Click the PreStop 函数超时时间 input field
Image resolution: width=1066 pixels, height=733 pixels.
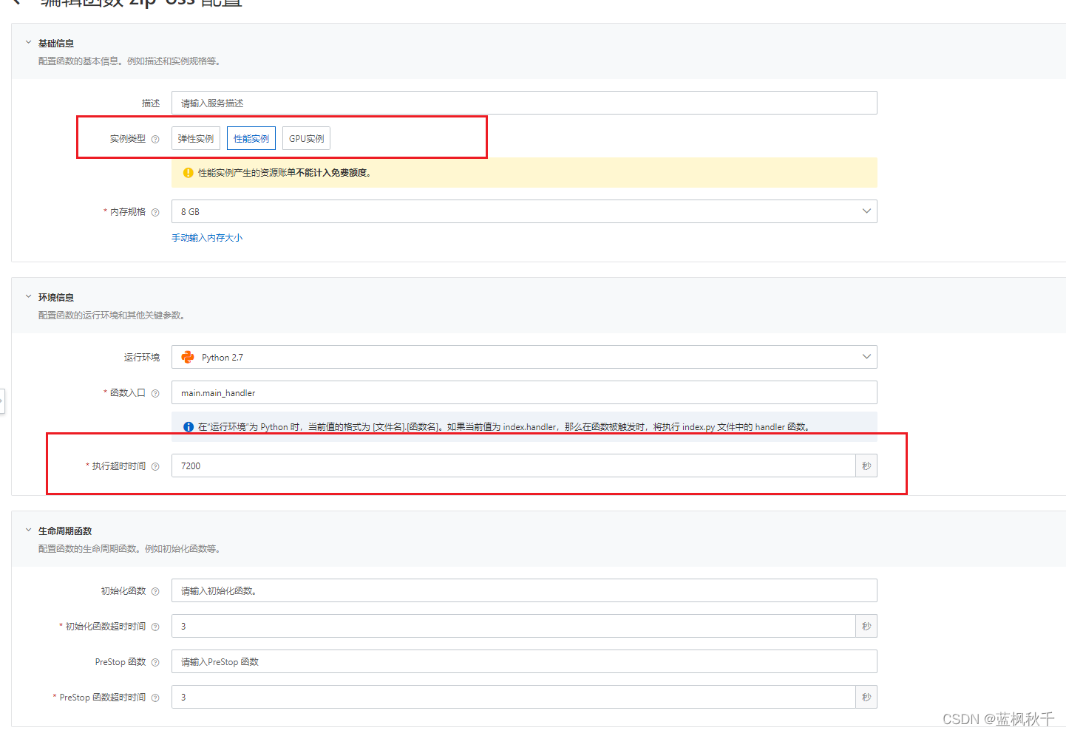[x=514, y=697]
